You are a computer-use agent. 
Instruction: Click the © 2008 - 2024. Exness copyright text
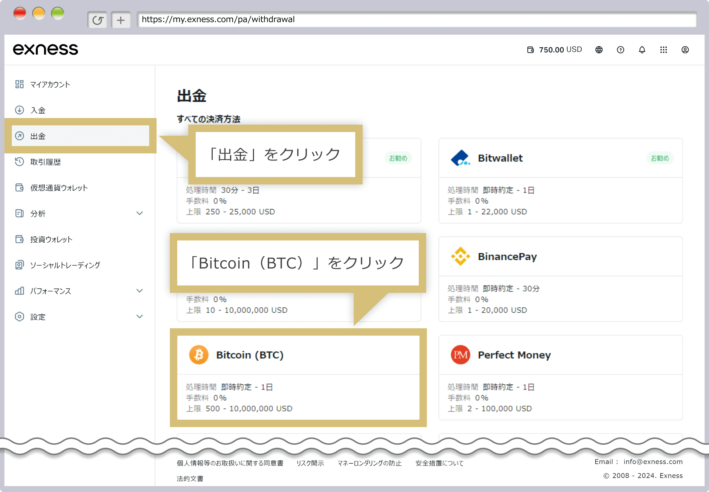click(643, 476)
